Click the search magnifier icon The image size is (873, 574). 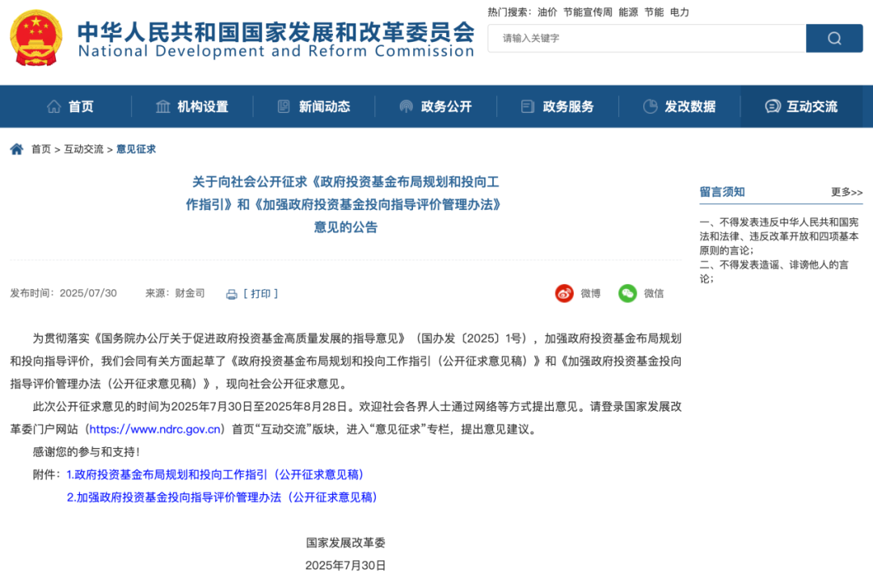pyautogui.click(x=833, y=38)
